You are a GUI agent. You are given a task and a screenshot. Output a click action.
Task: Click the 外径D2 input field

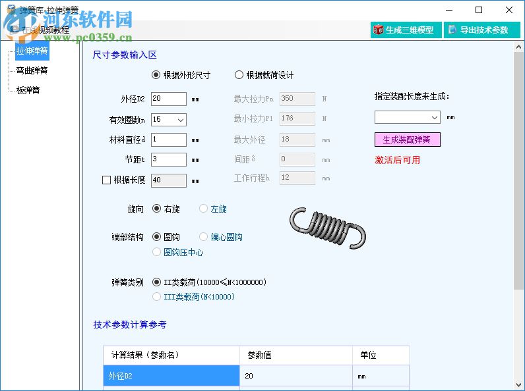(169, 99)
